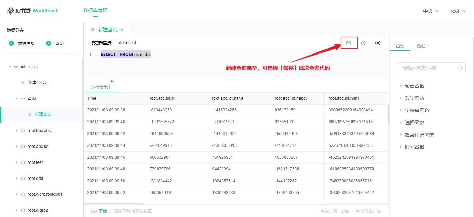Viewport: 474px width, 217px height.
Task: Open the root user dropdown menu
Action: click(x=458, y=11)
